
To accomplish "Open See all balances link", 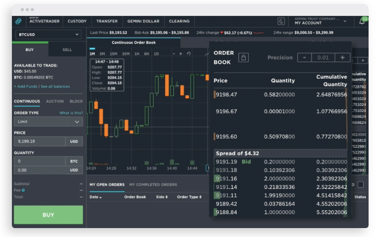I will coord(55,86).
